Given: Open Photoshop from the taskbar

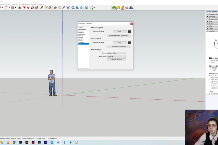Looking at the screenshot, I should pyautogui.click(x=20, y=142).
